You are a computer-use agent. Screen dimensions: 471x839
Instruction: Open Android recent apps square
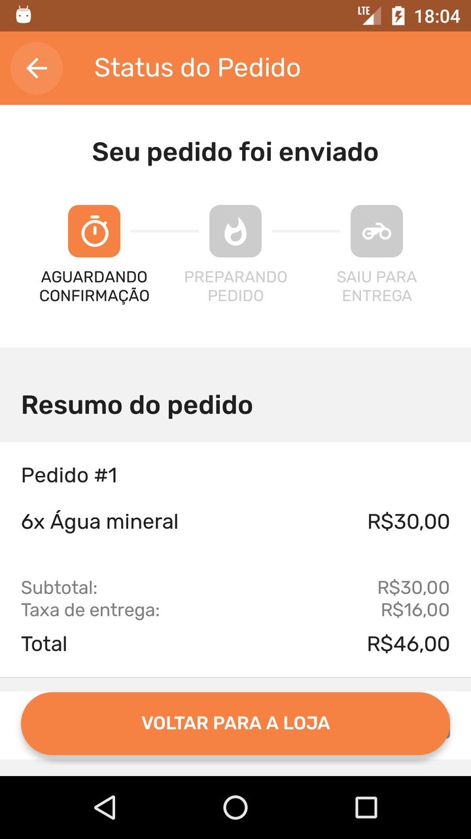tap(366, 808)
